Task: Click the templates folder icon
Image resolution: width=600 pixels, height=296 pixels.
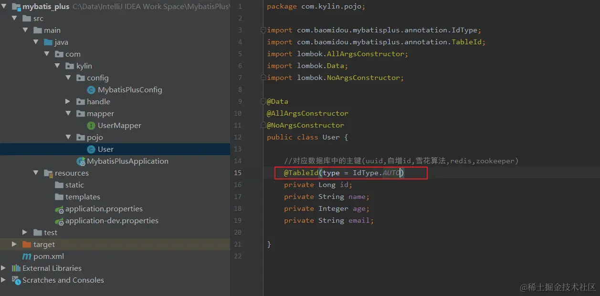Action: point(59,197)
